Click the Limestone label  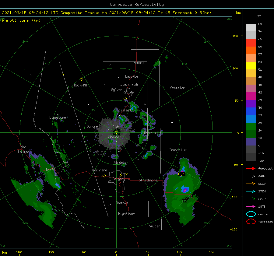[58, 117]
